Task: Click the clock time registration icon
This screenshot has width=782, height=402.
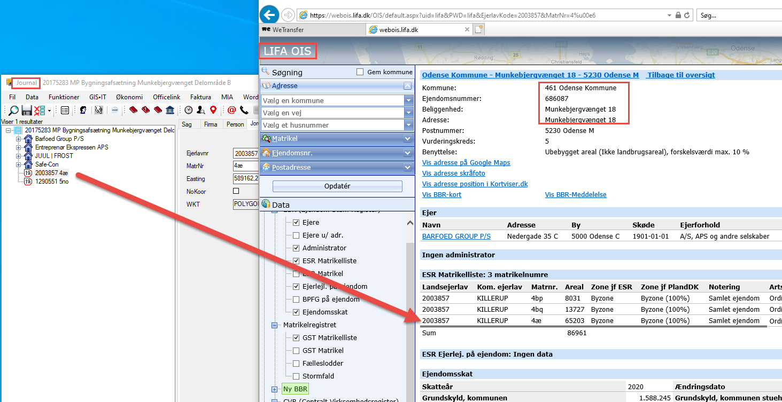Action: pyautogui.click(x=189, y=110)
